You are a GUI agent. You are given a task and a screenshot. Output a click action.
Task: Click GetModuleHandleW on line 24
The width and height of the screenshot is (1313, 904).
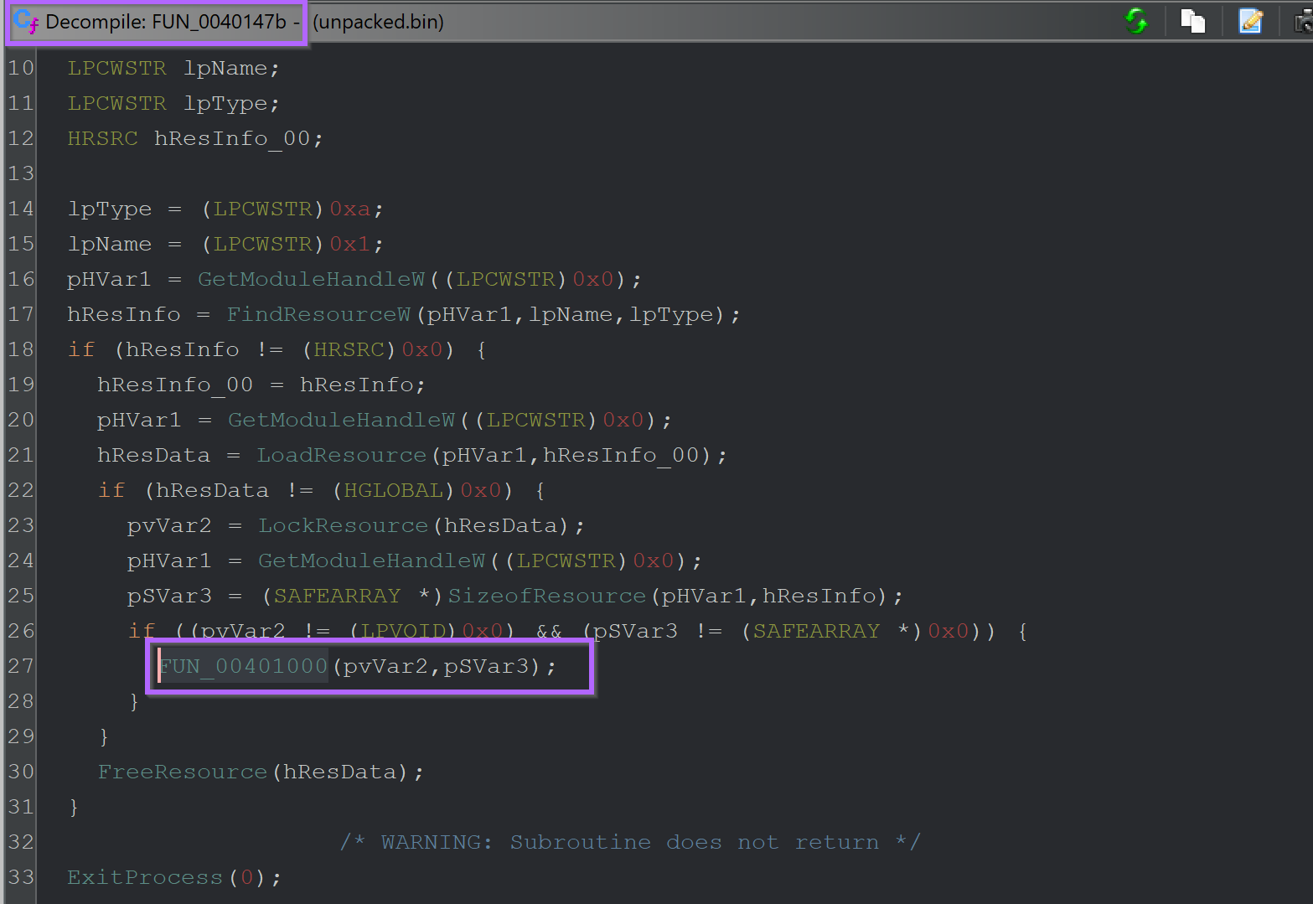click(x=371, y=560)
